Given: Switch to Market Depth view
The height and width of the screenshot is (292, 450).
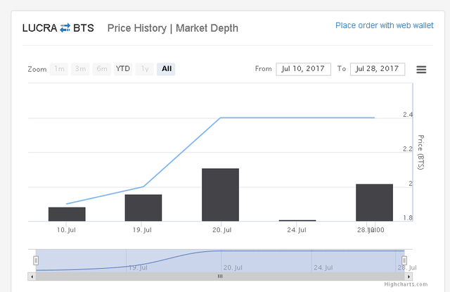Looking at the screenshot, I should point(207,28).
